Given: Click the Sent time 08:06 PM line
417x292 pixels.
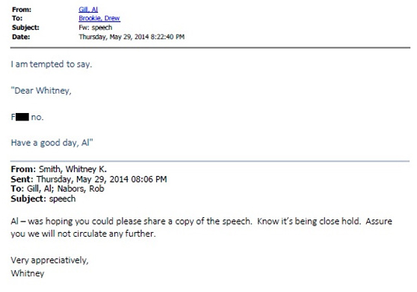Looking at the screenshot, I should (x=89, y=179).
